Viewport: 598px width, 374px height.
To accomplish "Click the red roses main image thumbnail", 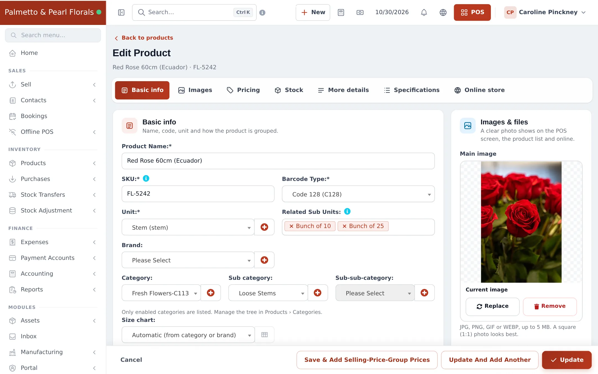I will 521,222.
